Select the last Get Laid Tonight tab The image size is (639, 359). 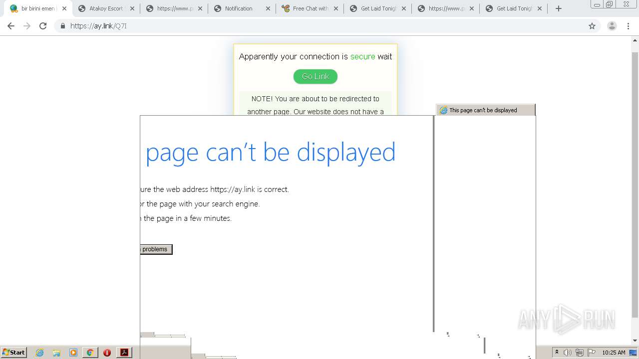(x=514, y=8)
